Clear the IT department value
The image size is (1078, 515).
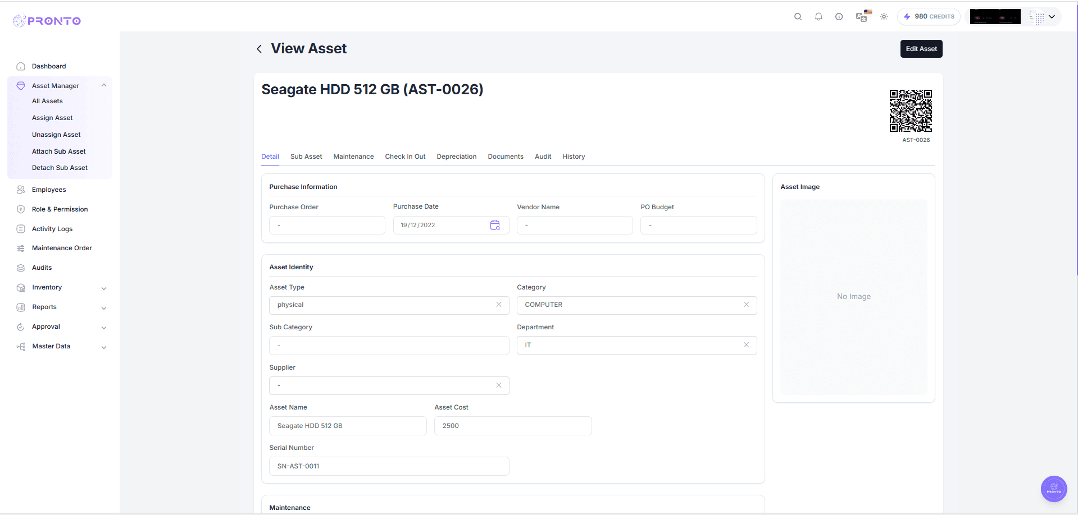(x=746, y=345)
